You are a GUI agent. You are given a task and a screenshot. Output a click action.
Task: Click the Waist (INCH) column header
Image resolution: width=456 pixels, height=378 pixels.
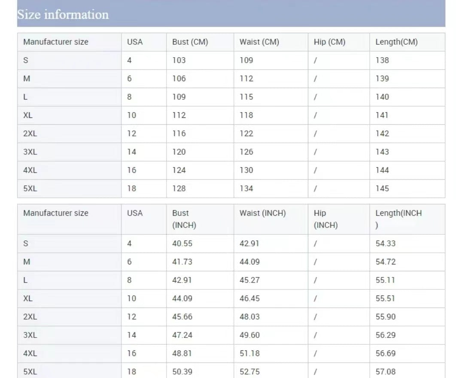click(262, 213)
